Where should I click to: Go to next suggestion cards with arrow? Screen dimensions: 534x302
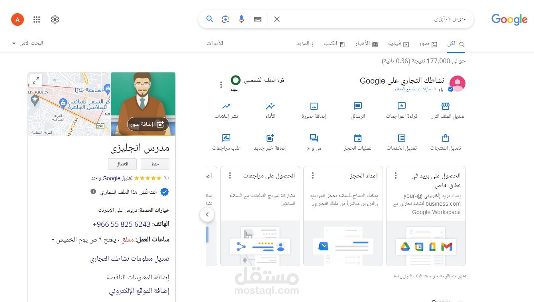coord(207,215)
